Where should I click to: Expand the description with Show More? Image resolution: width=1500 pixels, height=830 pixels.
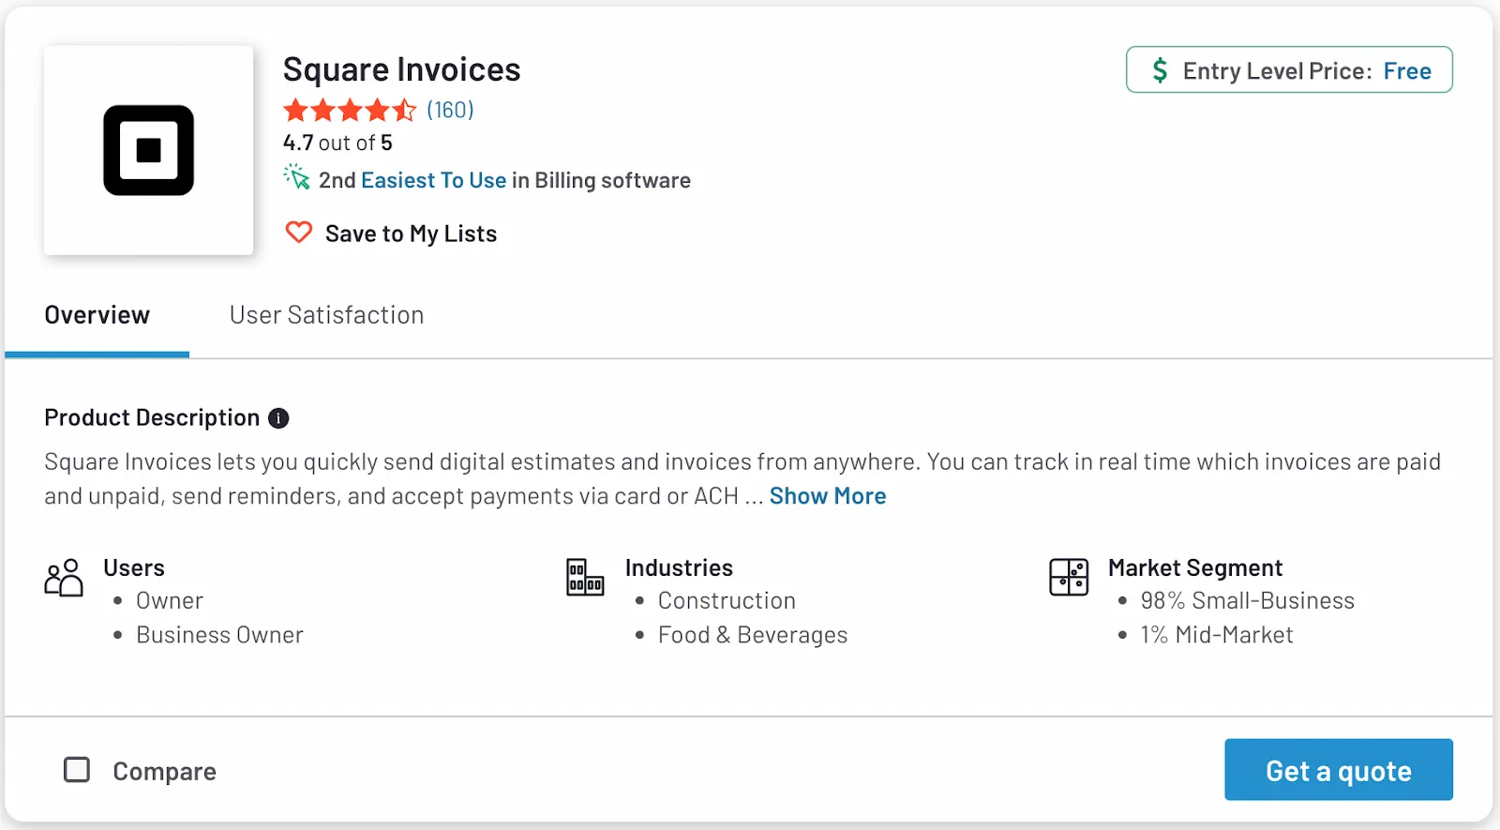pos(827,495)
